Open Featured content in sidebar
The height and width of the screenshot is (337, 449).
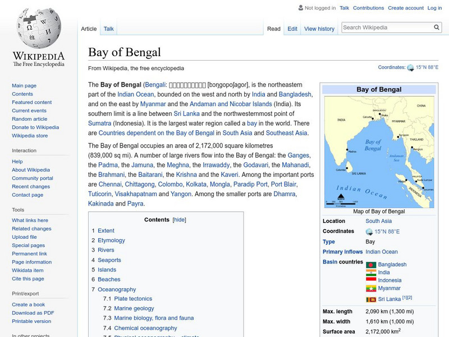[32, 102]
